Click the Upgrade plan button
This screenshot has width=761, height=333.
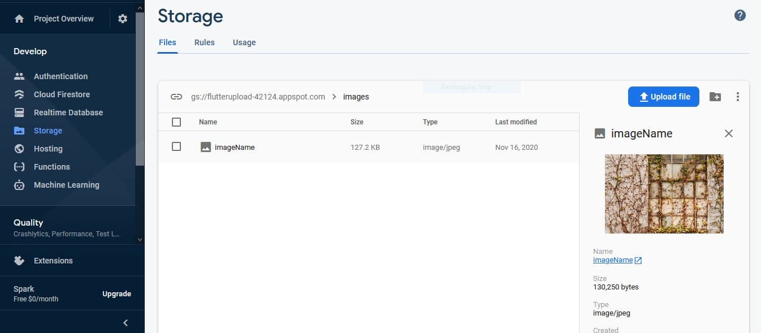tap(116, 294)
